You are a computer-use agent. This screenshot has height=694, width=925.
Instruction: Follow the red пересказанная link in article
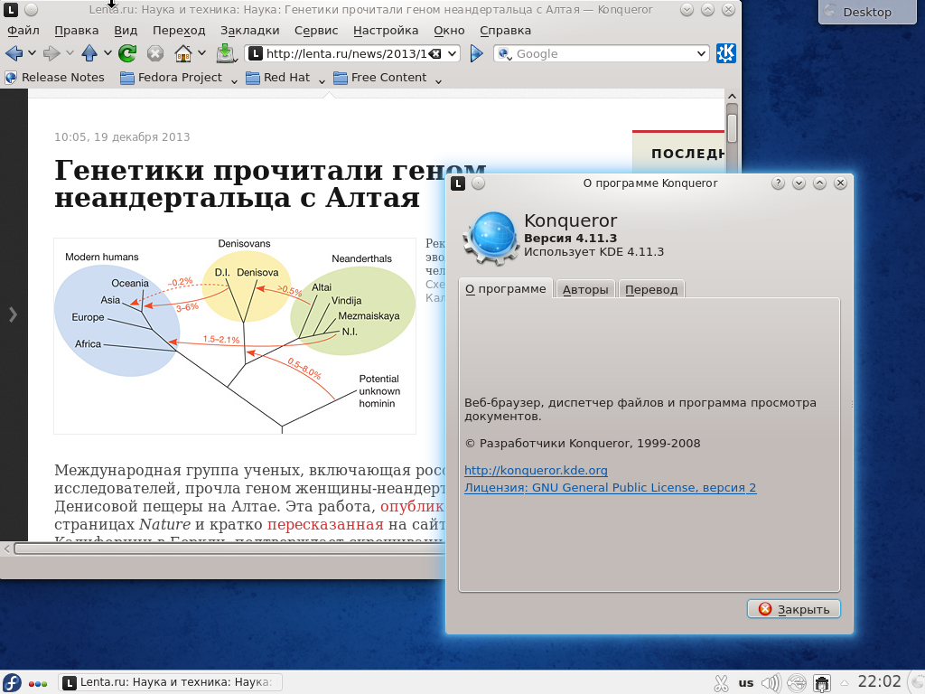(x=325, y=524)
